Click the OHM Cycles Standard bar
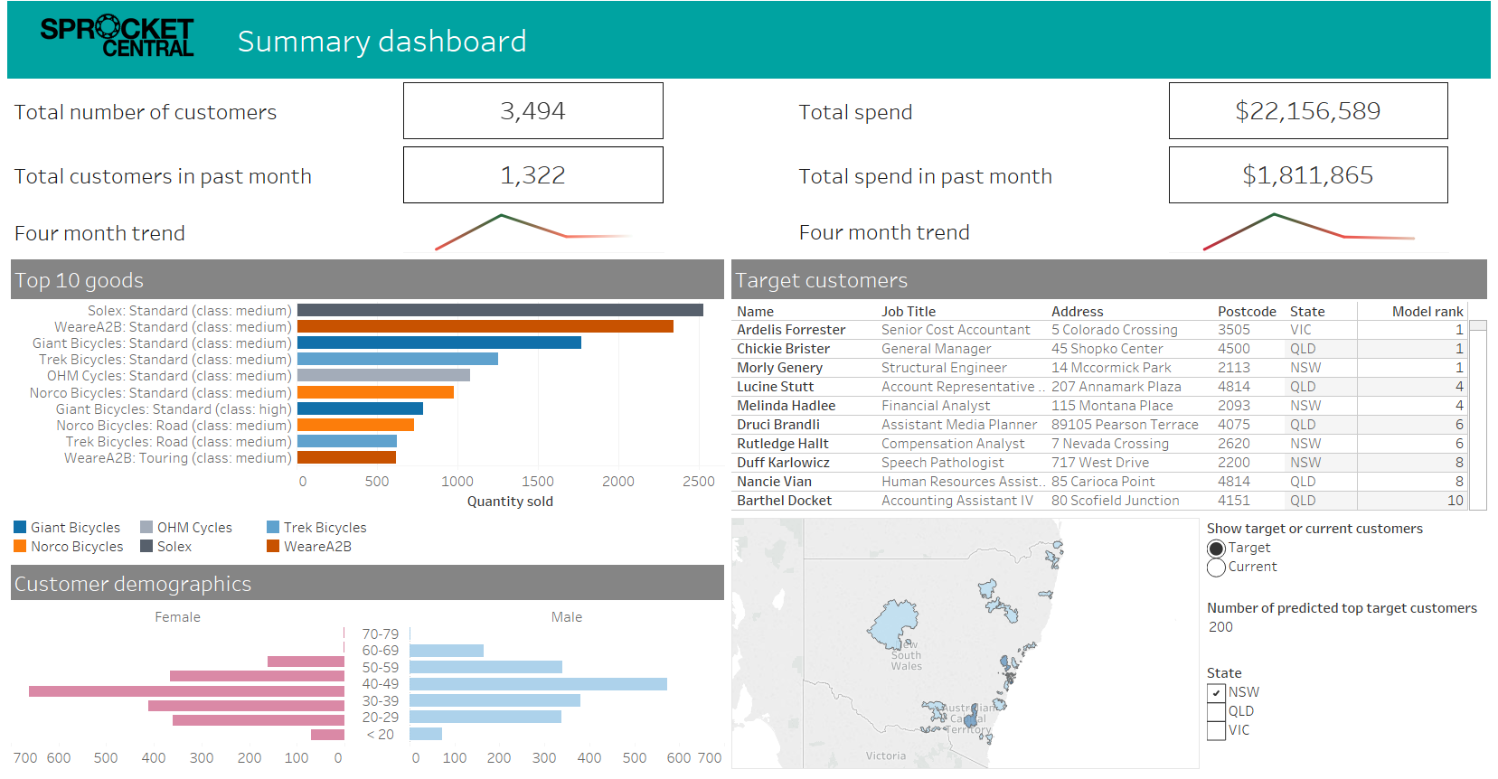1498x779 pixels. 383,375
